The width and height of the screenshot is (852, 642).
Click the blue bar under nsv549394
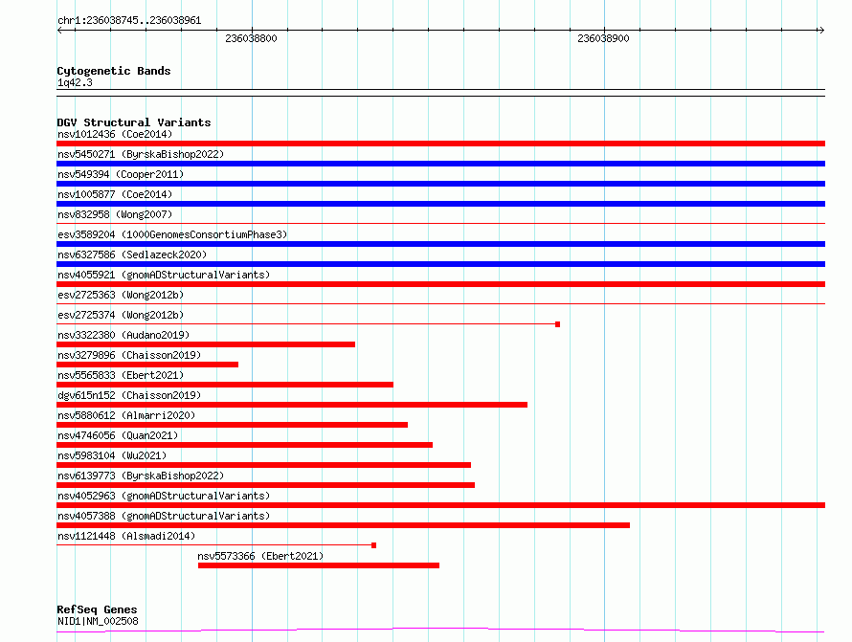440,184
